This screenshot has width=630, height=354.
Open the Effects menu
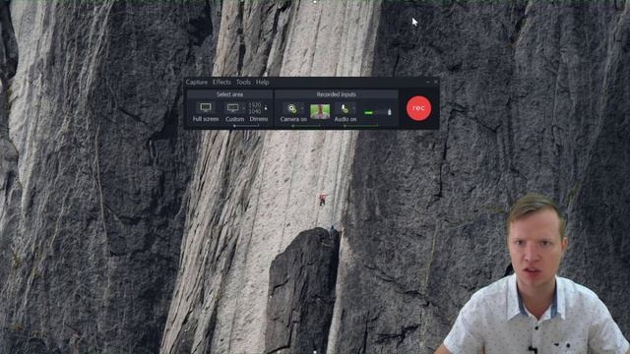221,83
